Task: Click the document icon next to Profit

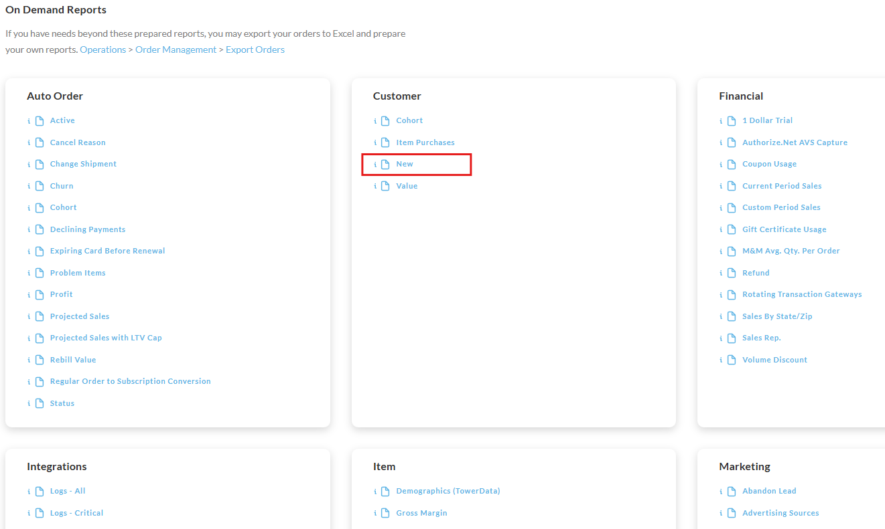Action: 40,294
